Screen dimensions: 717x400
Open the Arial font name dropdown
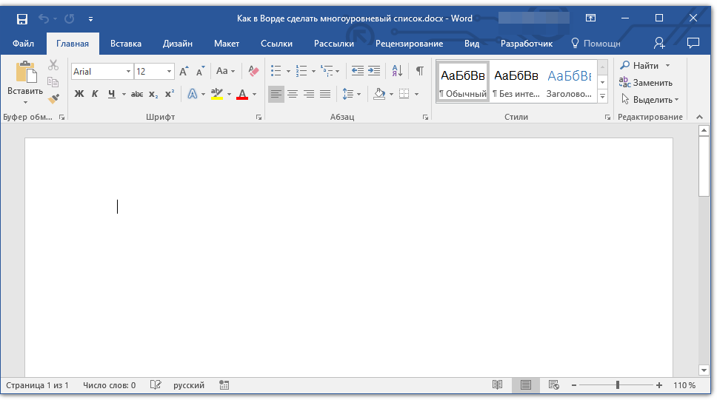(x=128, y=72)
